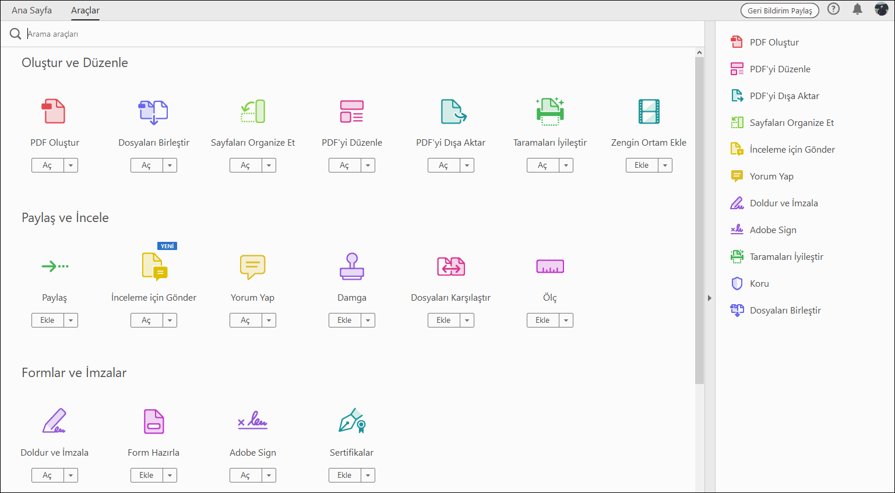
Task: Click the vertical scrollbar thumb
Action: coord(700,220)
